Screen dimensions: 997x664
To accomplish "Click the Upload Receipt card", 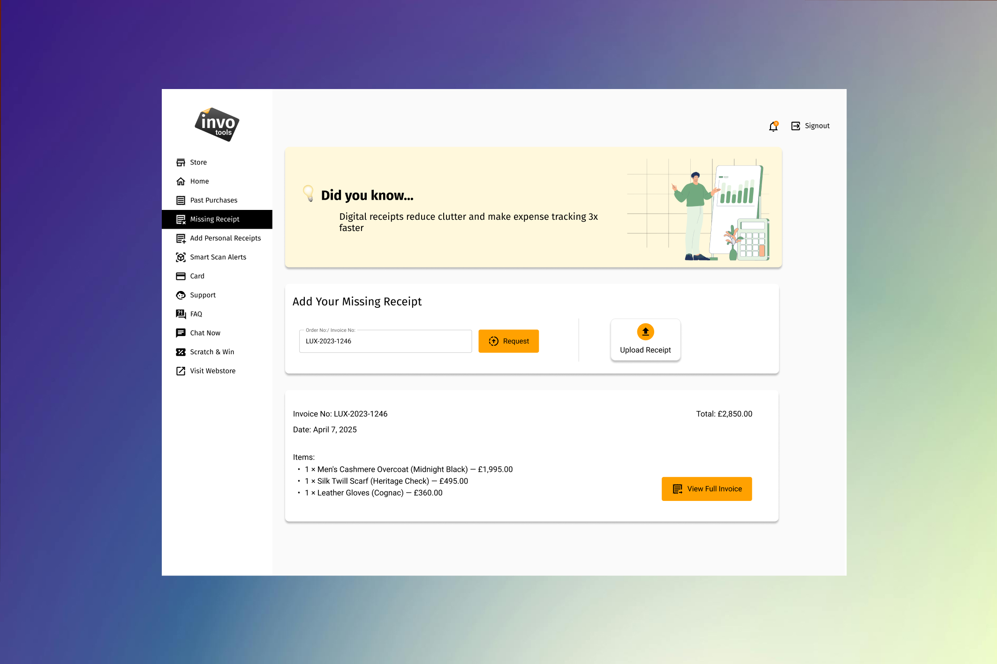I will pos(645,340).
